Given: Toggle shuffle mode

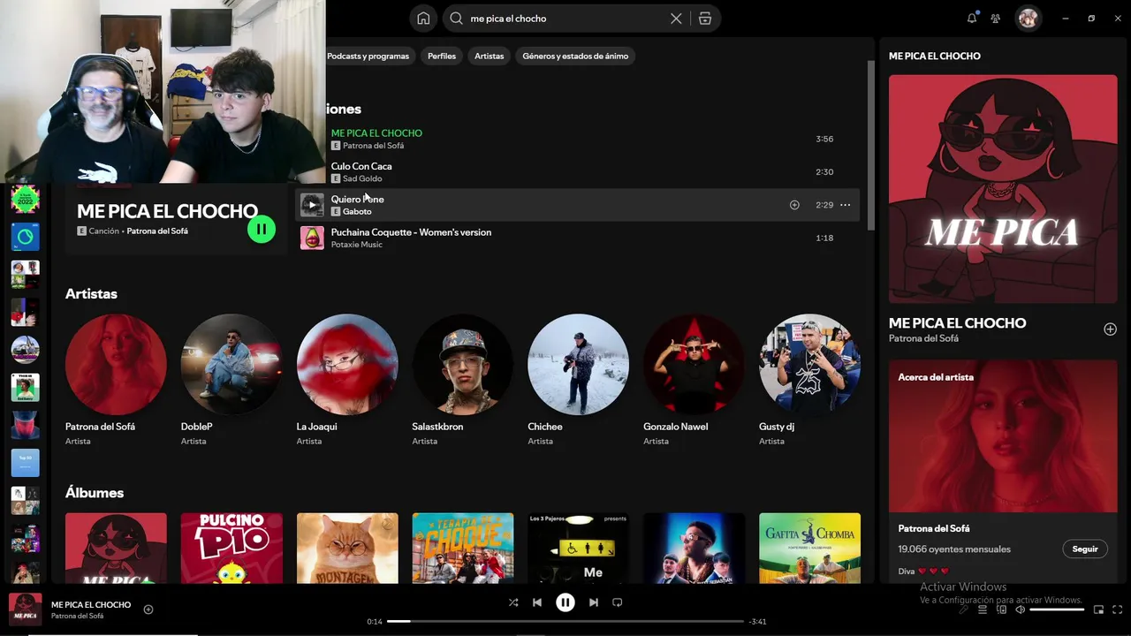Looking at the screenshot, I should (513, 602).
